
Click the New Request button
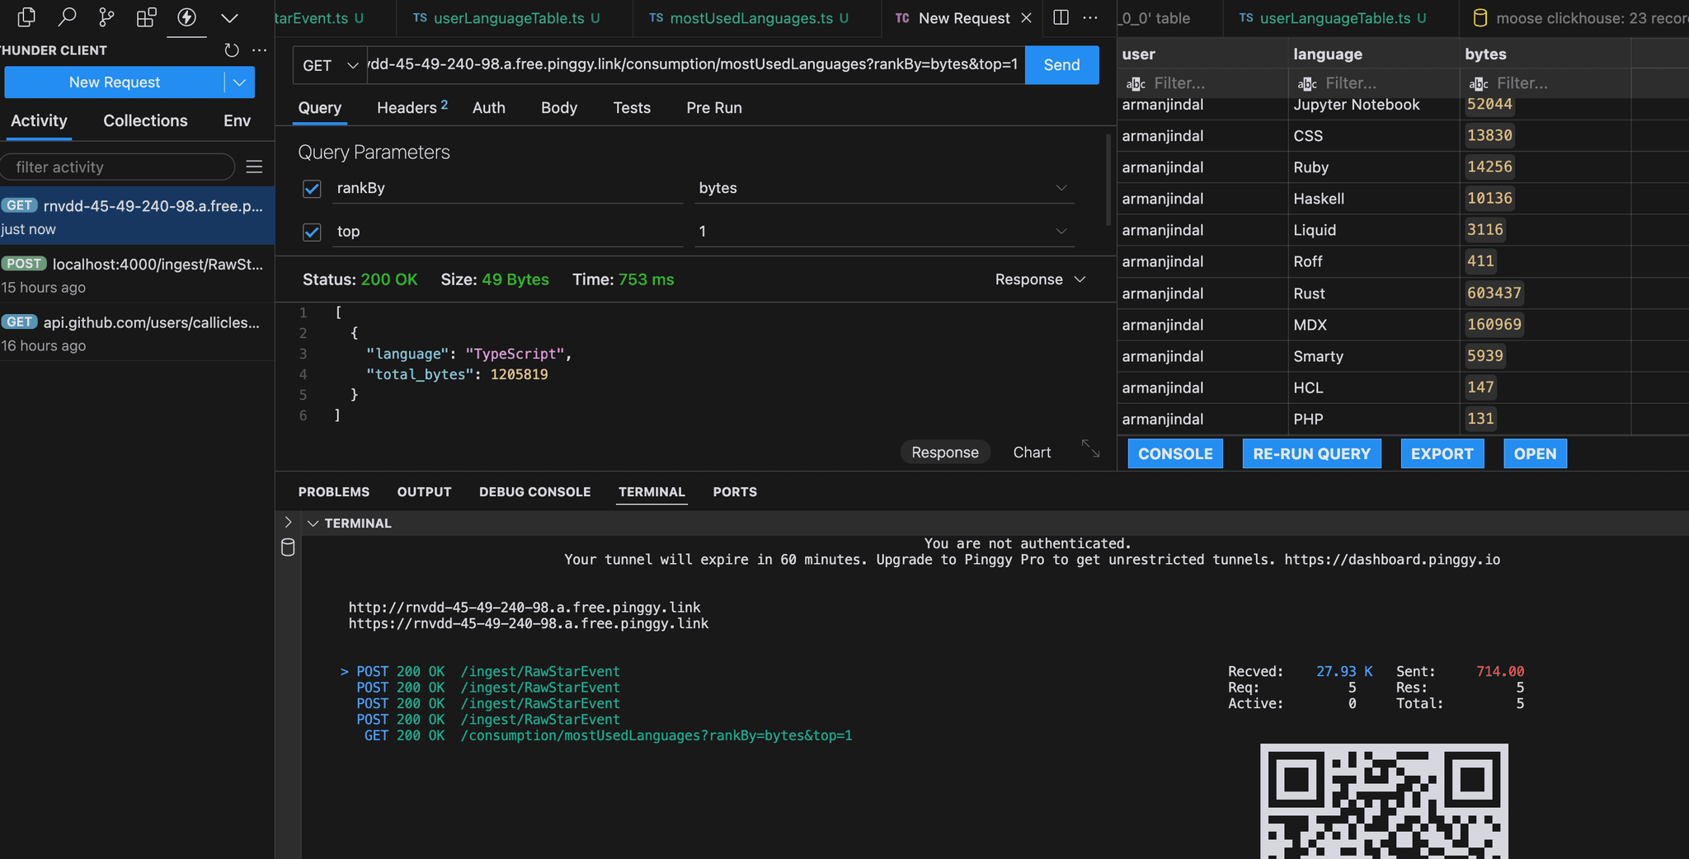[x=115, y=82]
